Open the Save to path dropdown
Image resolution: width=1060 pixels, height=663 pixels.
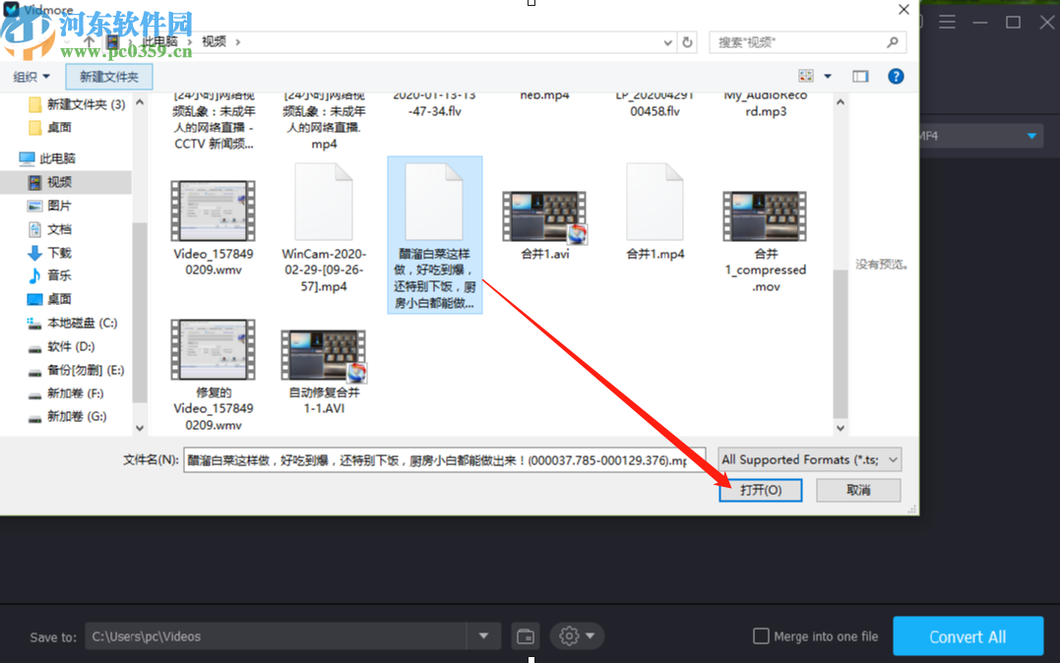click(483, 636)
